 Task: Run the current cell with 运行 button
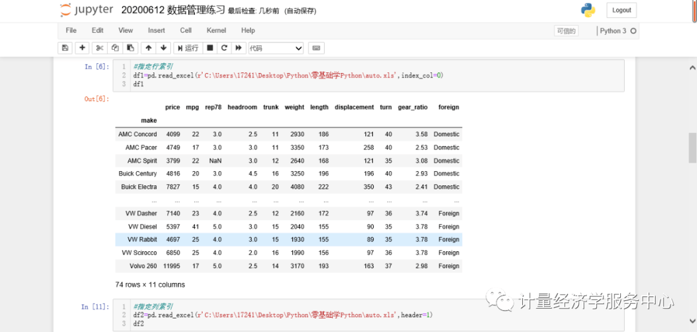188,48
